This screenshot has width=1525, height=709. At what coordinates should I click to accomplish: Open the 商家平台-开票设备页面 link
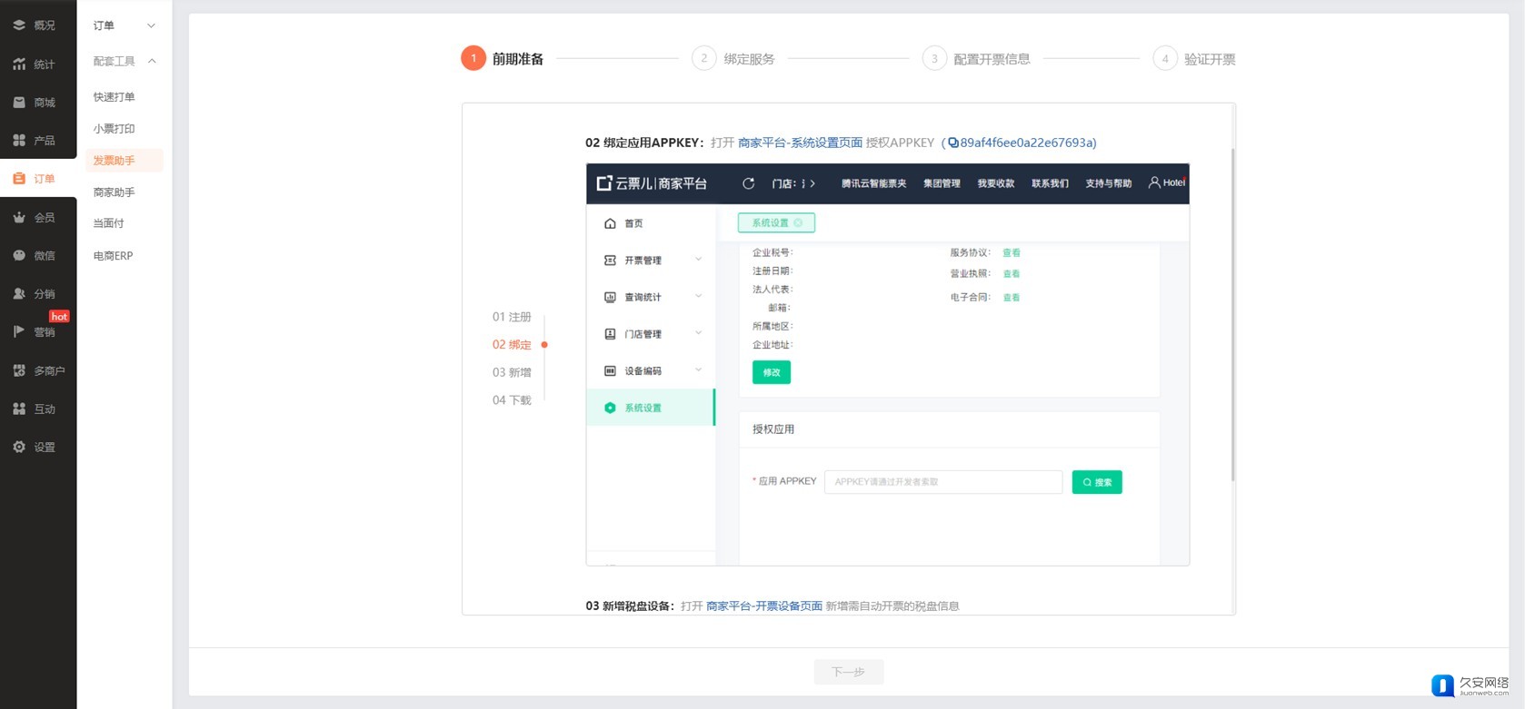point(763,606)
